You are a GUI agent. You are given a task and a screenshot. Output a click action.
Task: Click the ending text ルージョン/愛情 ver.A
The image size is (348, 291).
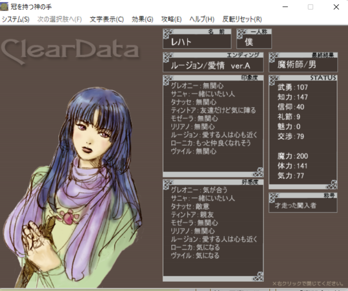pyautogui.click(x=210, y=66)
